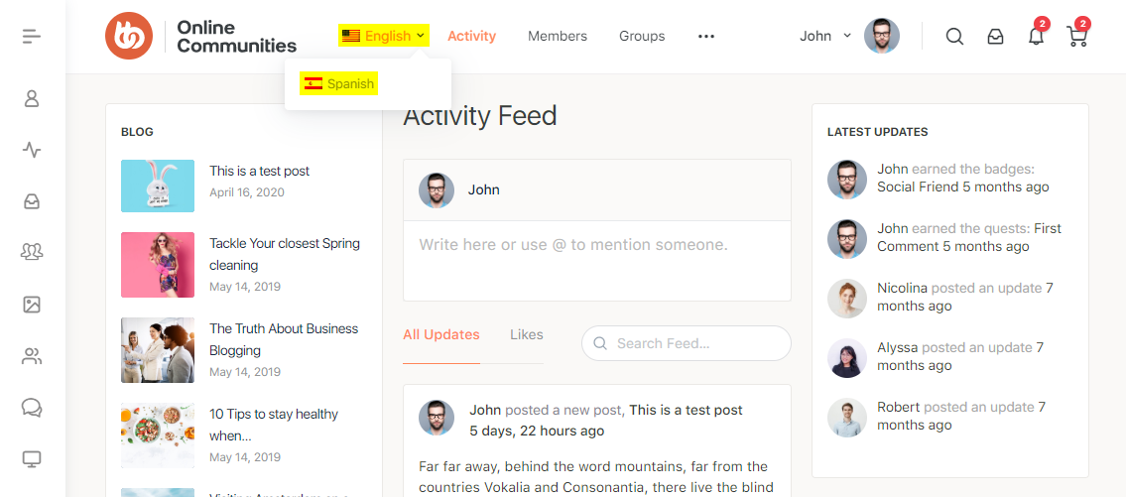Screen dimensions: 1126x497
Task: Open the shopping cart icon
Action: (x=1076, y=37)
